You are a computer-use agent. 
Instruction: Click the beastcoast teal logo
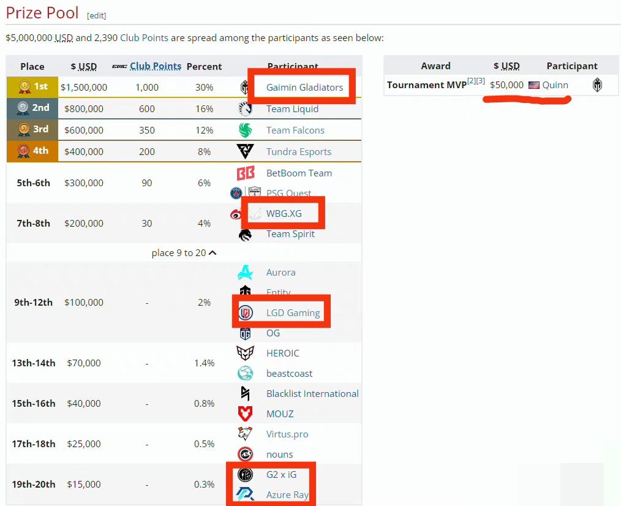point(245,373)
